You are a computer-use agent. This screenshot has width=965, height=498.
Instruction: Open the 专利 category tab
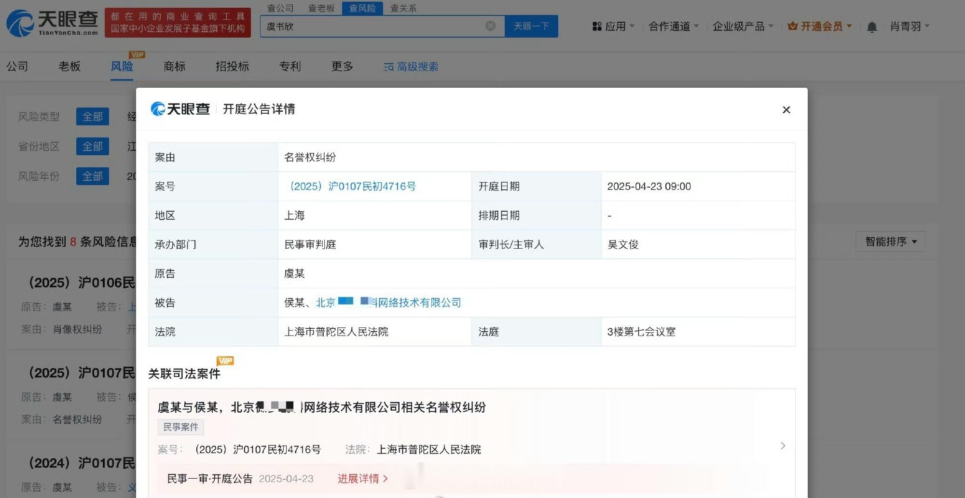(290, 67)
